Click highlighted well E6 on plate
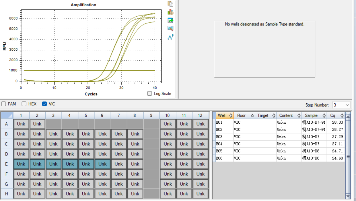The width and height of the screenshot is (356, 201). (x=102, y=164)
